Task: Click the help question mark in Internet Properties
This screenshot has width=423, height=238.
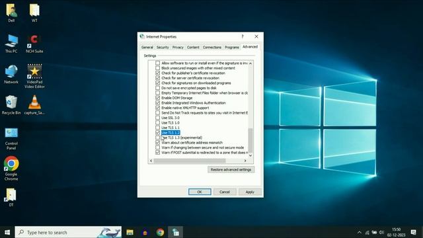Action: (x=243, y=36)
